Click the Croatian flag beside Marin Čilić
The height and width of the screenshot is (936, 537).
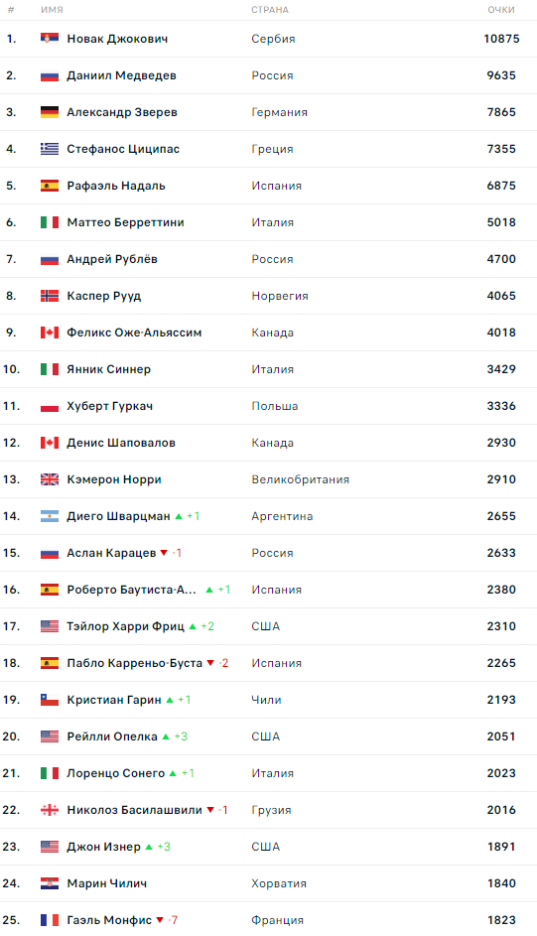click(50, 882)
